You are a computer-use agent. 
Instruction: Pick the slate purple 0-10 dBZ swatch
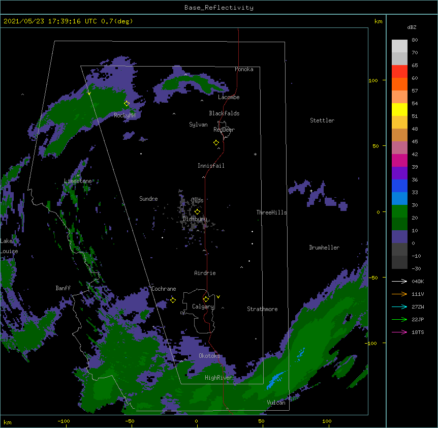[399, 237]
